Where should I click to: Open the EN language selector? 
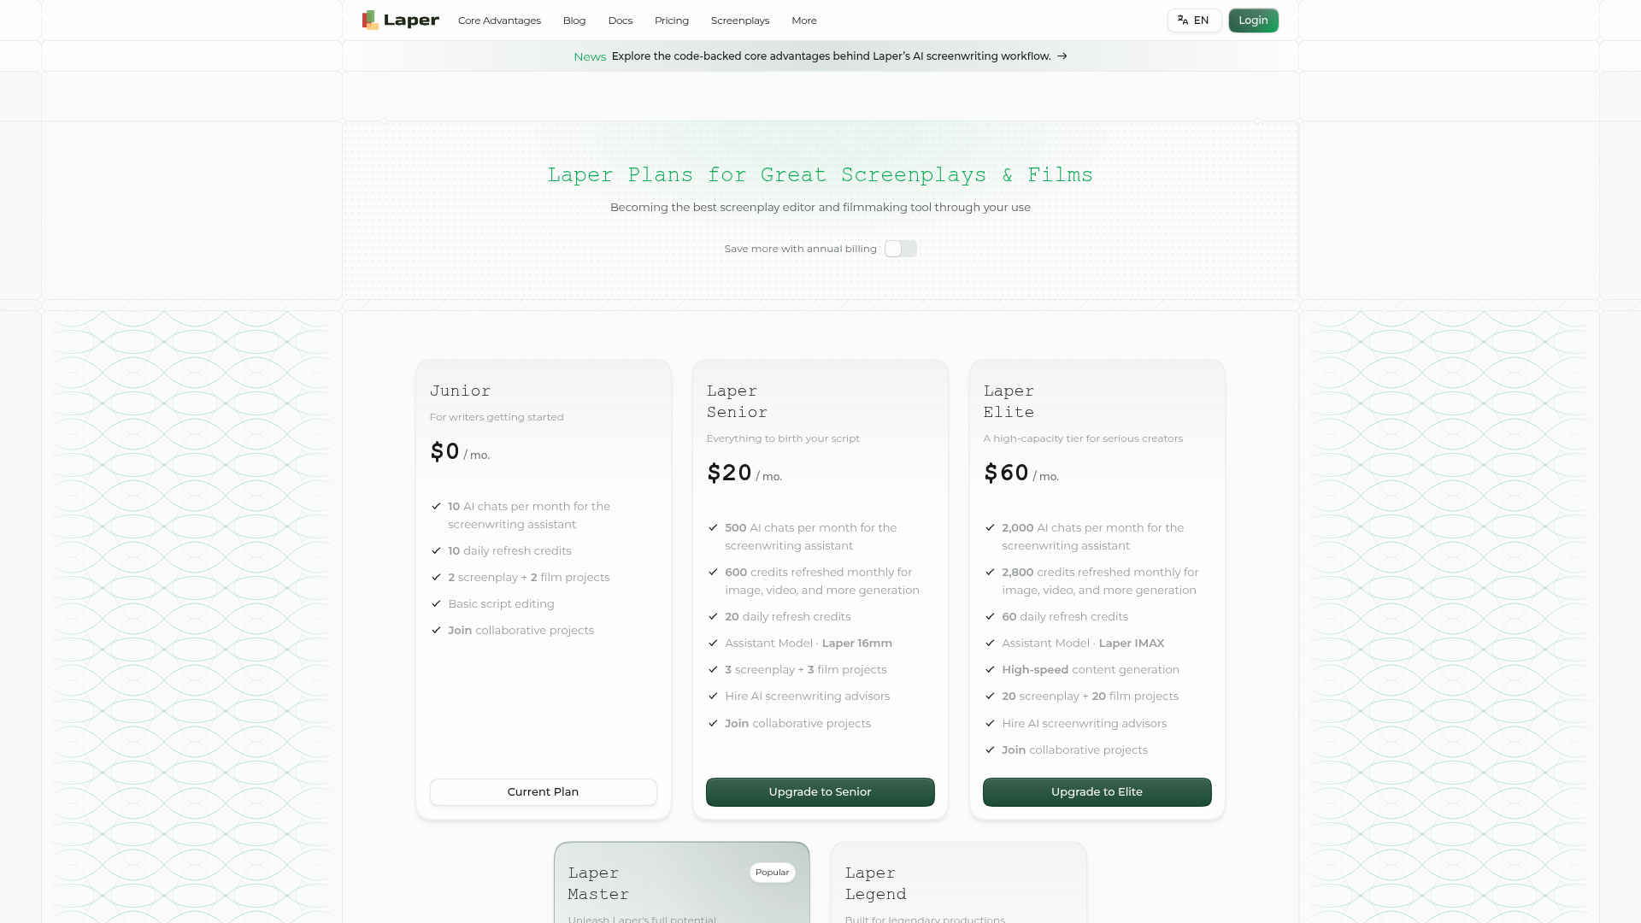tap(1194, 21)
